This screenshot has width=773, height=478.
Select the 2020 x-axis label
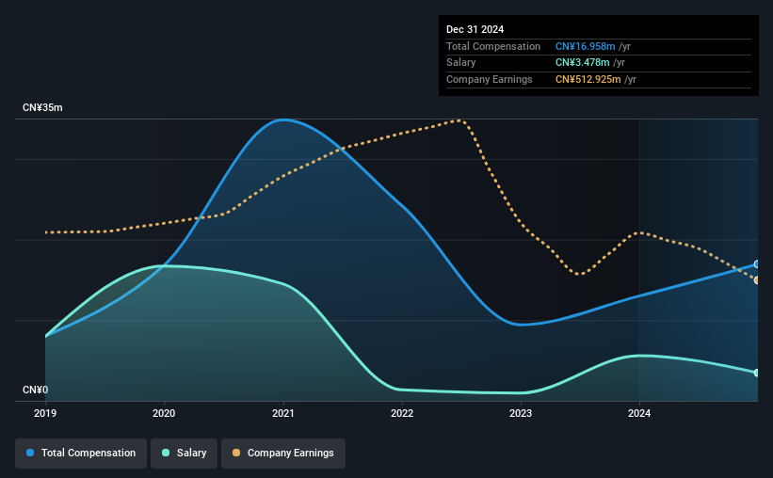coord(164,413)
